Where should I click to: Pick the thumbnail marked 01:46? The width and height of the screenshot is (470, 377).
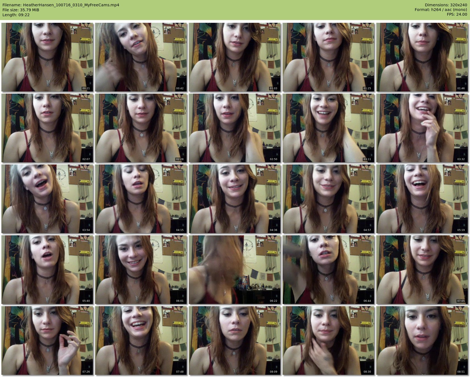(422, 57)
